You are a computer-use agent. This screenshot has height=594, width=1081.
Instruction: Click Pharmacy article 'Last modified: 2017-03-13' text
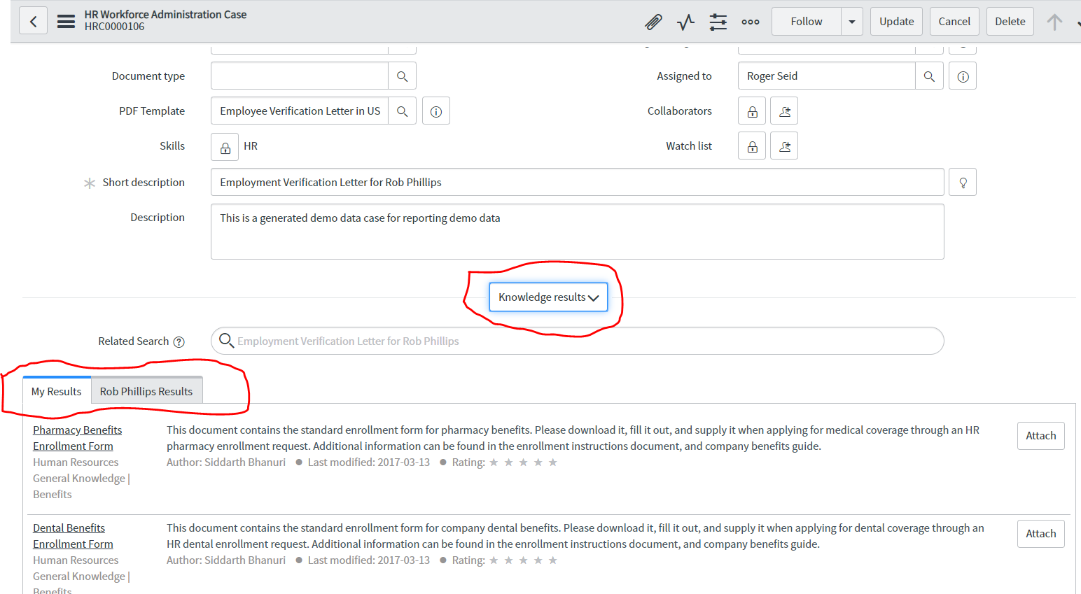click(x=369, y=462)
